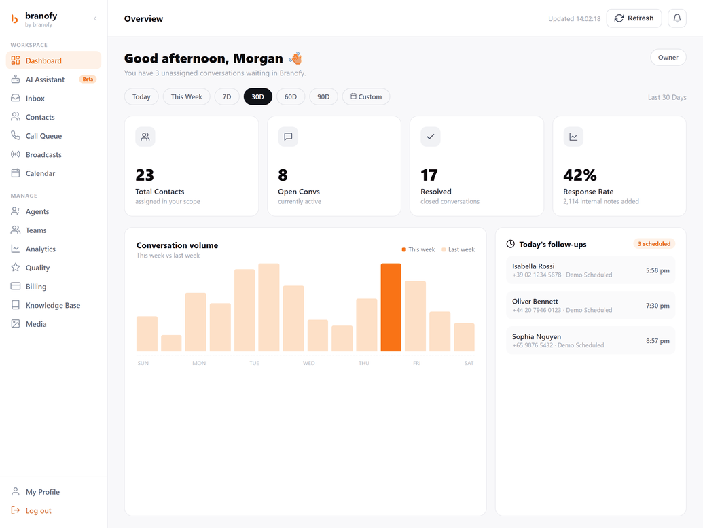Navigate to Call Queue

pos(54,136)
